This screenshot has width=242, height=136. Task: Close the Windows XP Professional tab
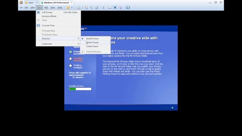[71, 3]
